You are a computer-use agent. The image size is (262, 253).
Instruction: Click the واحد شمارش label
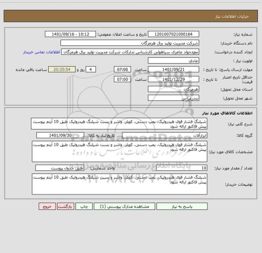[x=102, y=169]
